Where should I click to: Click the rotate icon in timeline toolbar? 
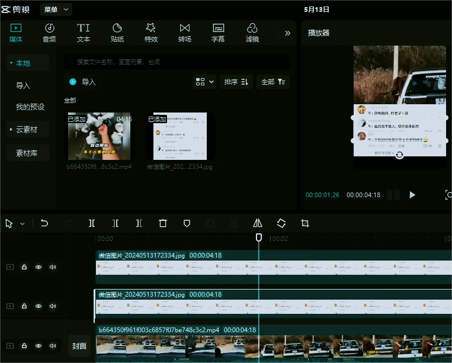coord(281,223)
